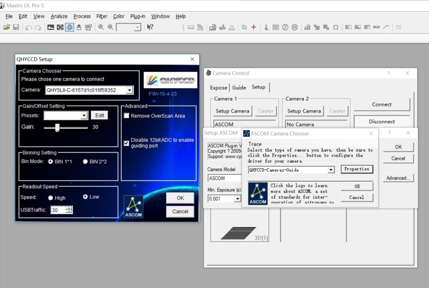429x288 pixels.
Task: Click Cancel in ASCOM Camera Chooser
Action: (357, 197)
